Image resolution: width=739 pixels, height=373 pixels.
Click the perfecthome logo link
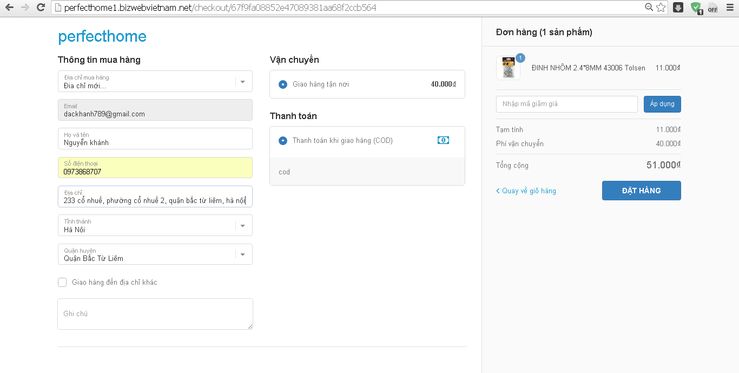coord(102,36)
